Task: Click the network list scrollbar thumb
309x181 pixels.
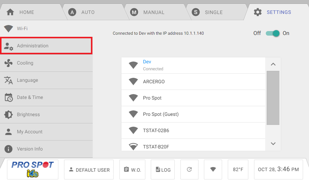Action: pos(273,98)
